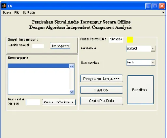
Task: Click the MATLAB logo in the title bar
Action: 4,6
